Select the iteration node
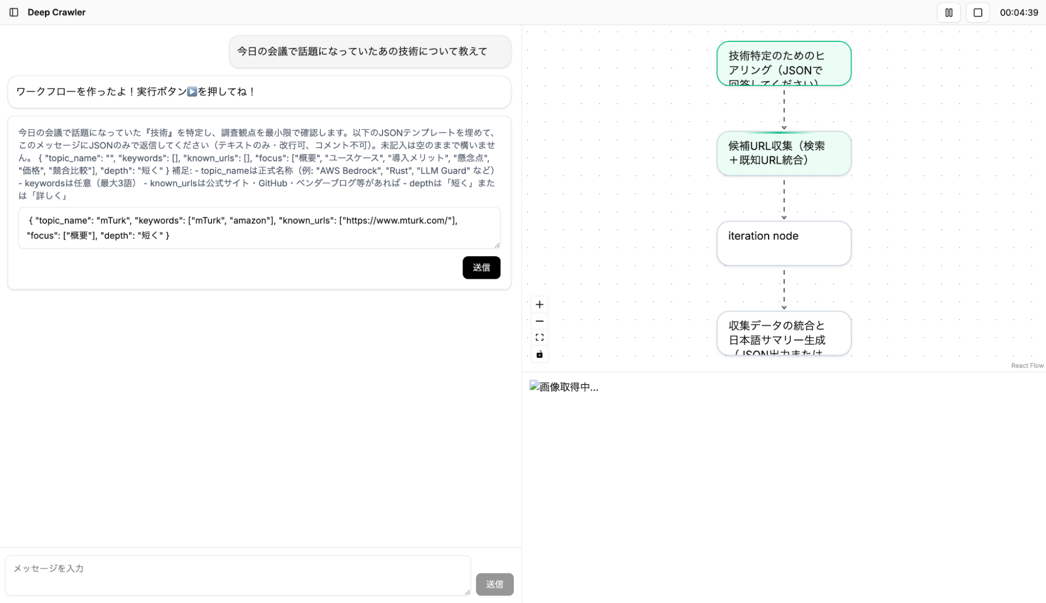 pyautogui.click(x=783, y=243)
